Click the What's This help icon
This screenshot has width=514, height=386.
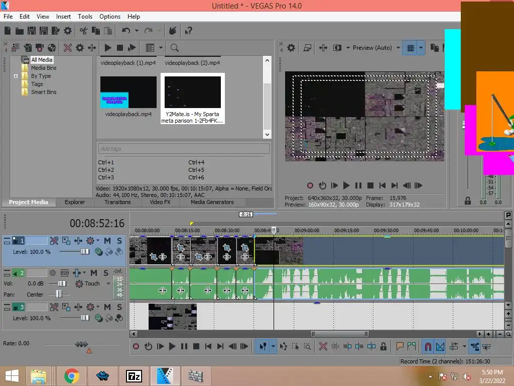(188, 31)
